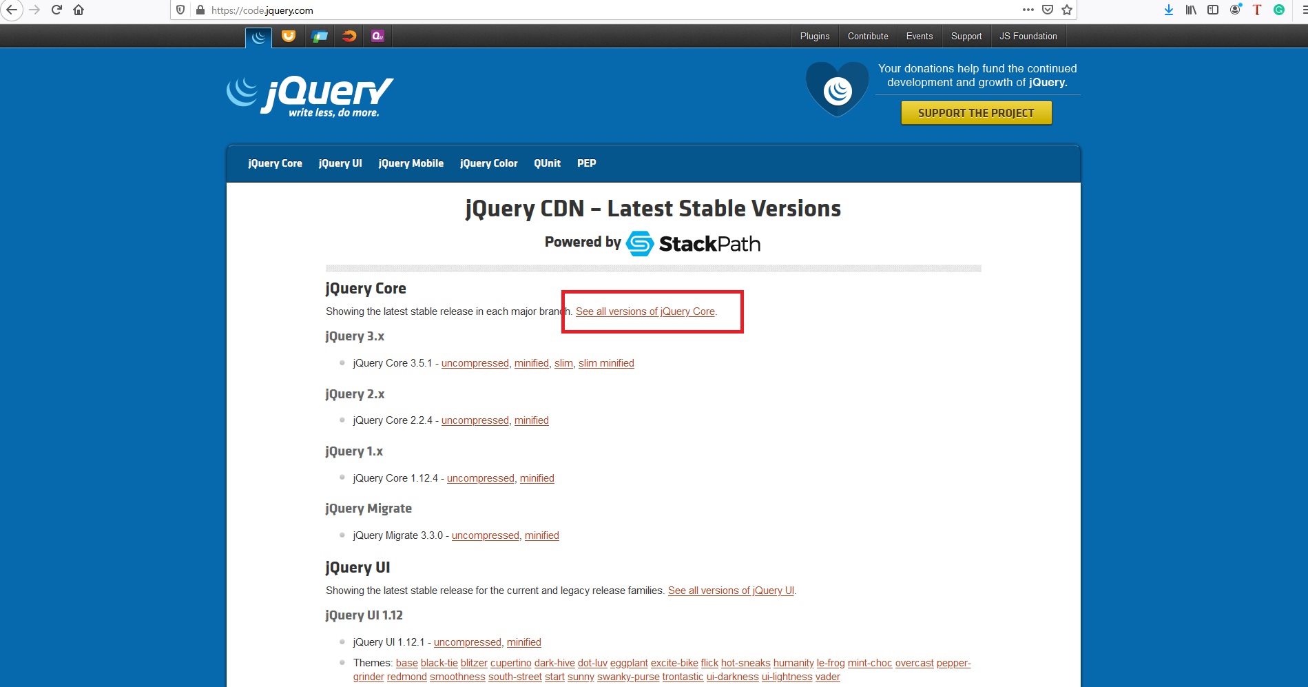Open the Plugins top menu item
This screenshot has height=687, width=1308.
[815, 37]
